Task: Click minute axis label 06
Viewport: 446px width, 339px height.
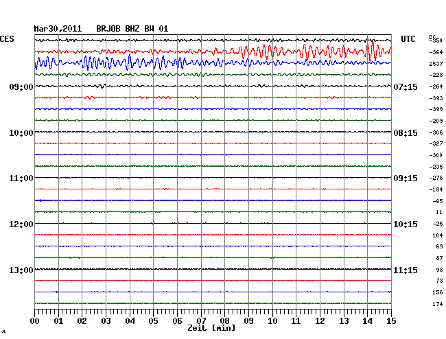Action: [177, 321]
